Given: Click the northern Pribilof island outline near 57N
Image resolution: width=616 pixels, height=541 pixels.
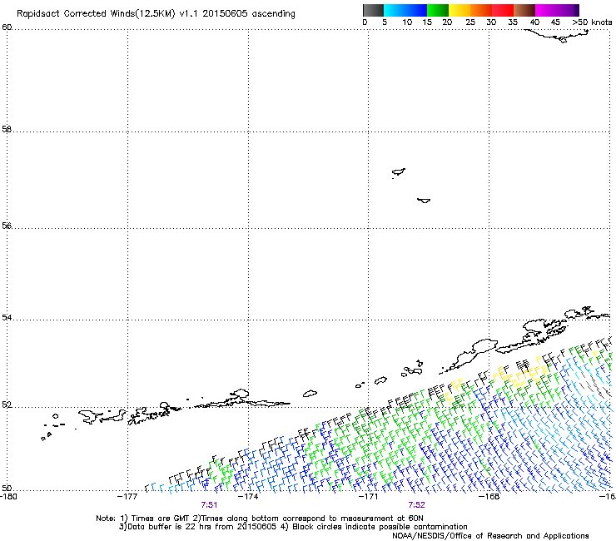Looking at the screenshot, I should tap(399, 172).
